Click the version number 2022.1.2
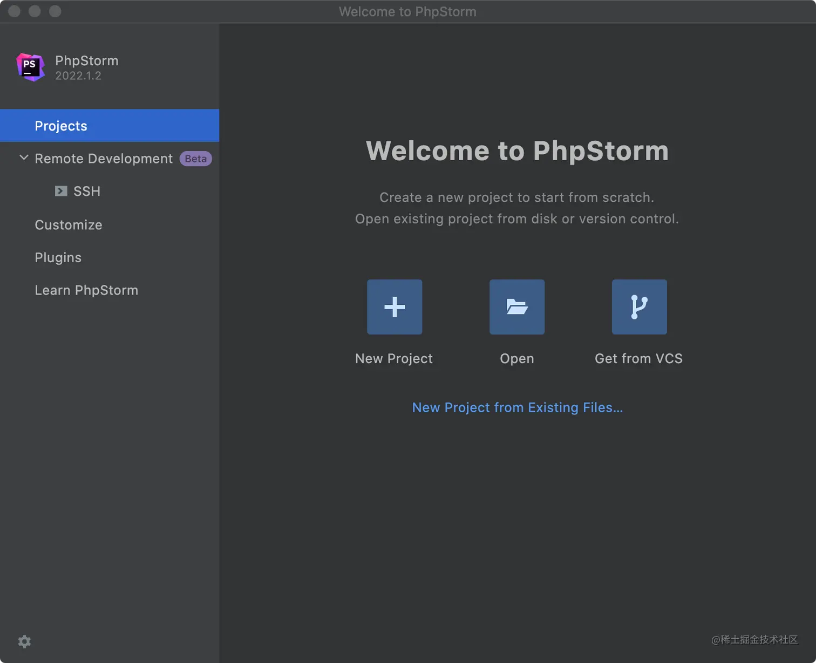Image resolution: width=816 pixels, height=663 pixels. [x=78, y=76]
